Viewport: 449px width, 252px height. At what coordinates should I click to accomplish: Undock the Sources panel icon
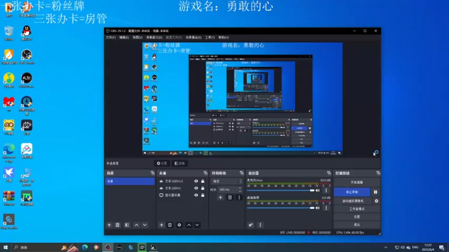pos(205,173)
